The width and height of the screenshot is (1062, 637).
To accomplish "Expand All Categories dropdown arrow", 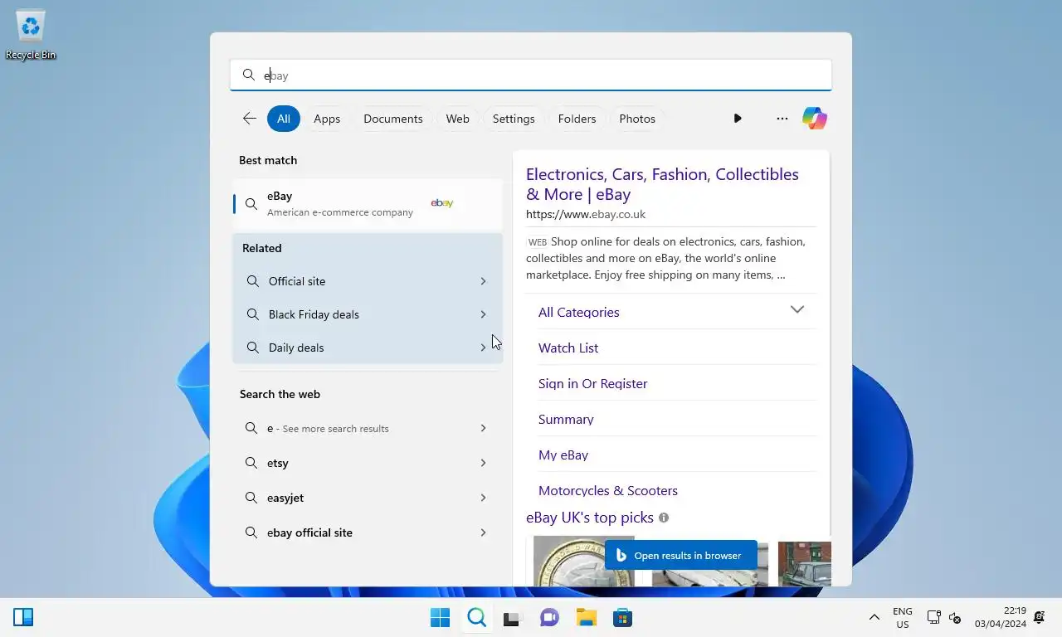I will pyautogui.click(x=797, y=309).
